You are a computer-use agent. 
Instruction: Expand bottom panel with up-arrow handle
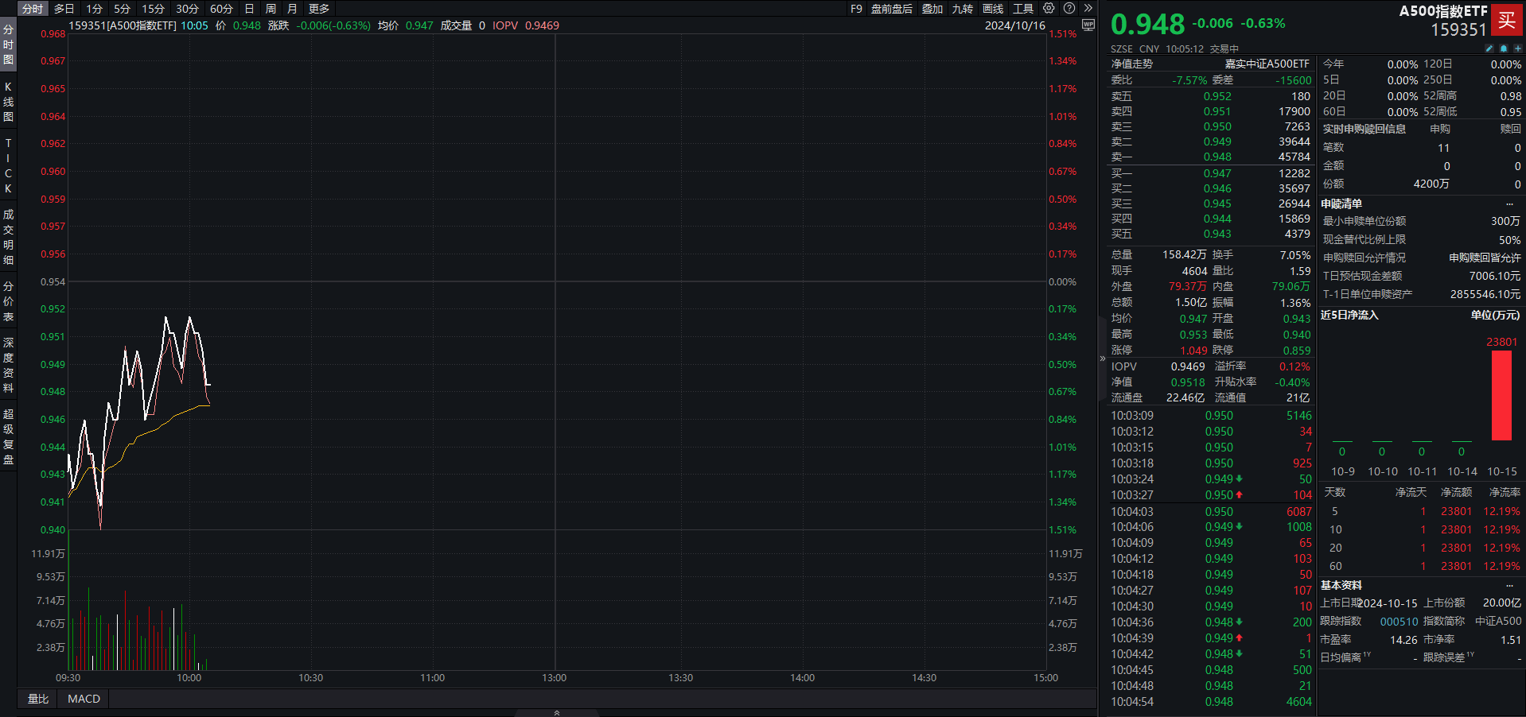(556, 712)
